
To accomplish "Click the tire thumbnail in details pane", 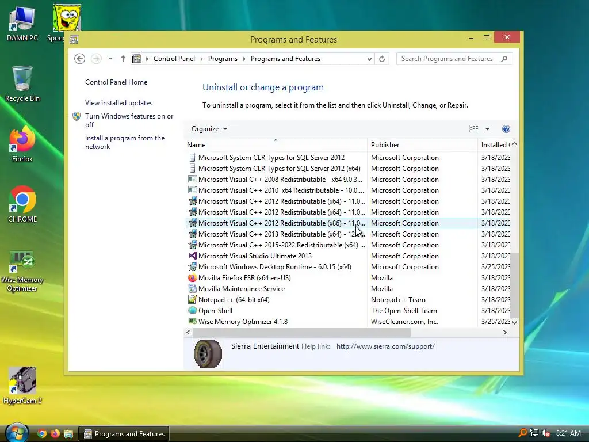I will pos(208,354).
